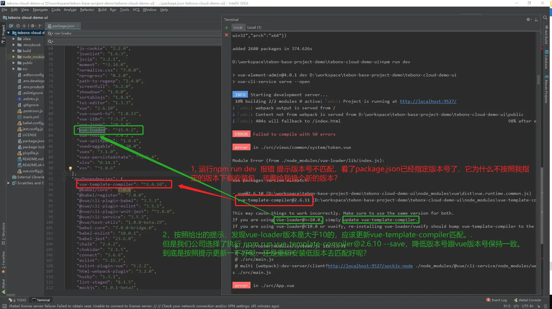552x309 pixels.
Task: Open vue.config.js in the project tree
Action: pyautogui.click(x=32, y=171)
